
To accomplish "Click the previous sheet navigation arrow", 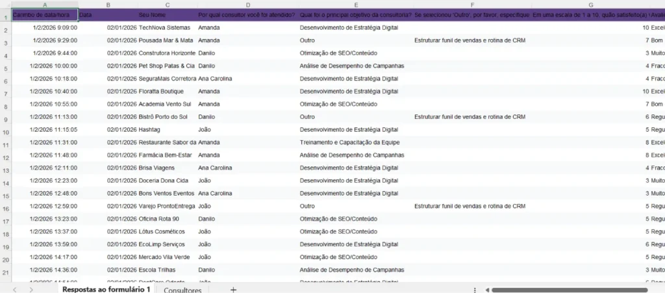I will (14, 290).
